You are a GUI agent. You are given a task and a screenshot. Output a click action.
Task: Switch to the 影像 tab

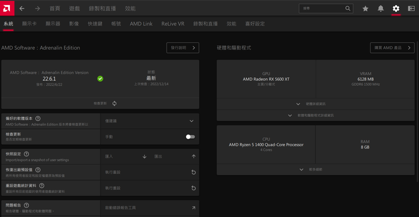click(74, 24)
